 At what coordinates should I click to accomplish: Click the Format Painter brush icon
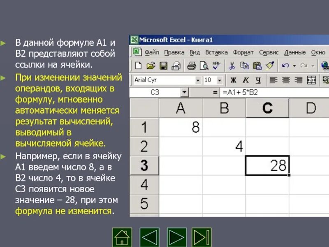point(270,66)
